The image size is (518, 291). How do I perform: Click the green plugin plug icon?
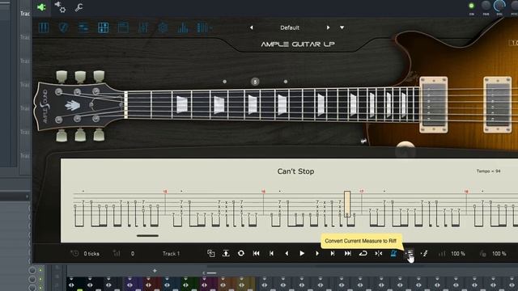41,7
